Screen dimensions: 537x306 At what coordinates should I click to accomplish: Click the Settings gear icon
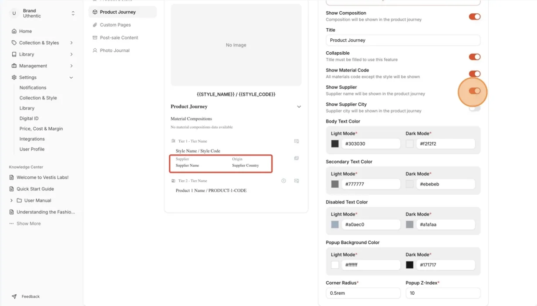point(14,77)
